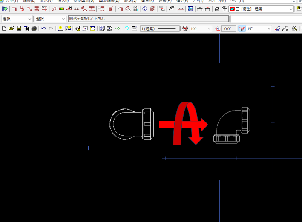
Task: Open the 挿入(I) menu
Action: [x=63, y=1]
